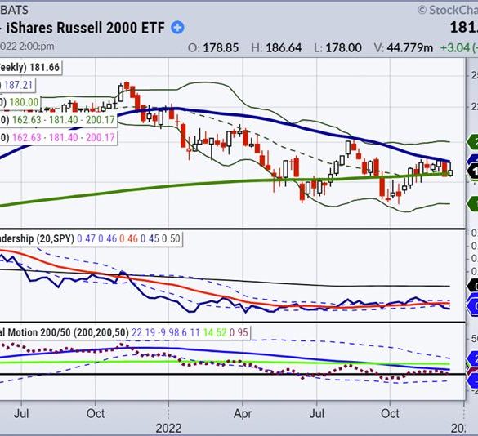Click the pink 162.63 - 181.40 - 200.17 legend
This screenshot has width=478, height=436.
[x=58, y=137]
